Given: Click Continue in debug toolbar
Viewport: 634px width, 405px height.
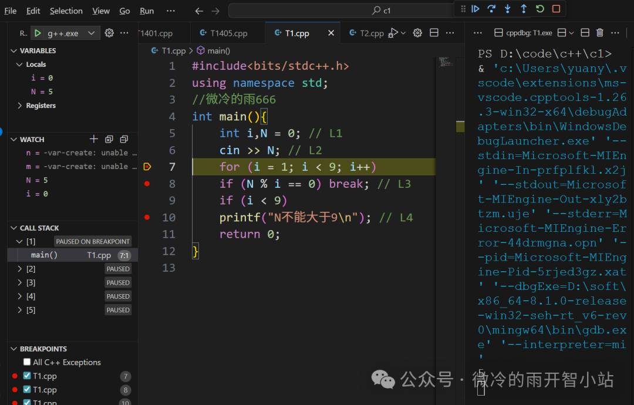Looking at the screenshot, I should (x=475, y=9).
